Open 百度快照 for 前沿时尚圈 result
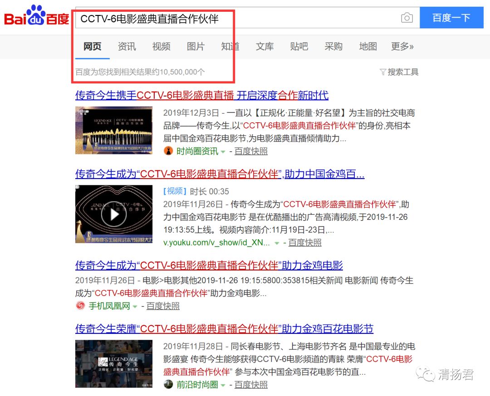The width and height of the screenshot is (490, 396). tap(251, 385)
